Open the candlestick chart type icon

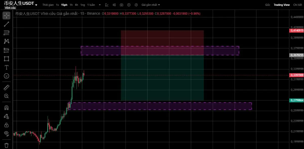coord(114,5)
